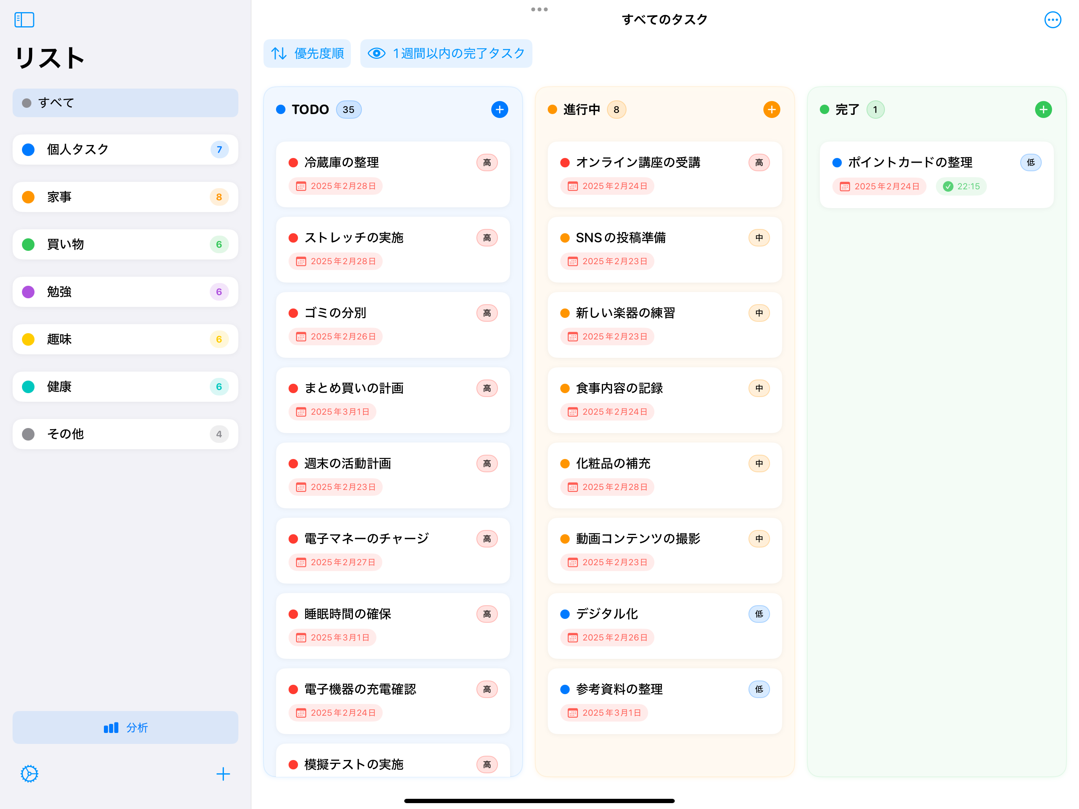Select the 個人タスク list
The image size is (1079, 809).
point(125,149)
